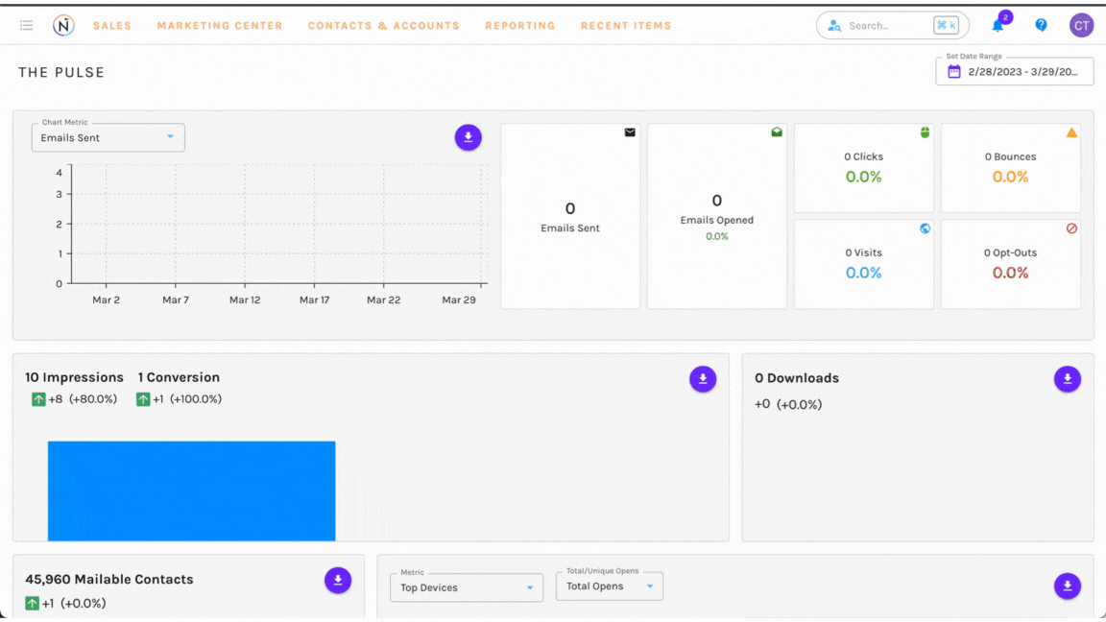
Task: Open the 0 Emails Opened card
Action: click(x=716, y=216)
